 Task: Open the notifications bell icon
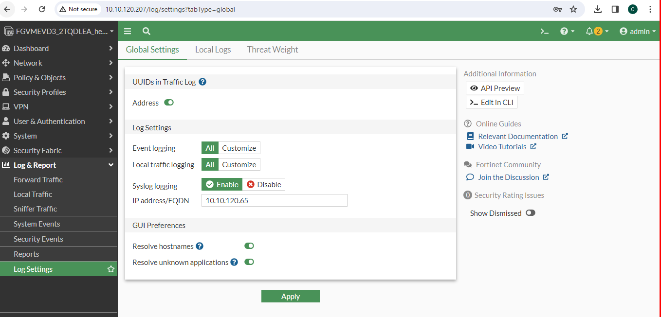tap(589, 32)
